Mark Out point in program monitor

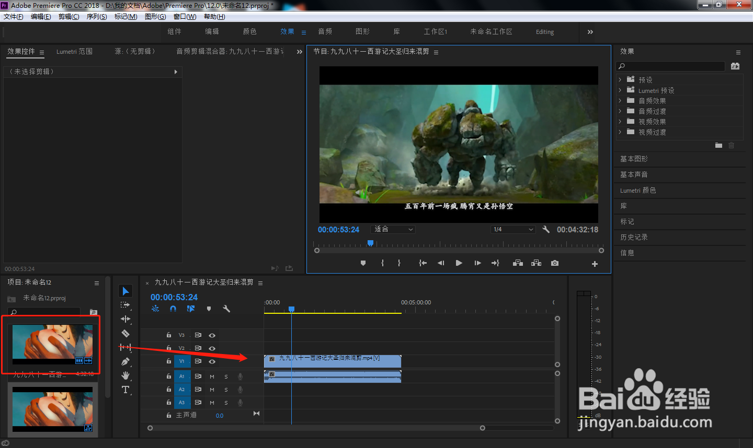399,263
